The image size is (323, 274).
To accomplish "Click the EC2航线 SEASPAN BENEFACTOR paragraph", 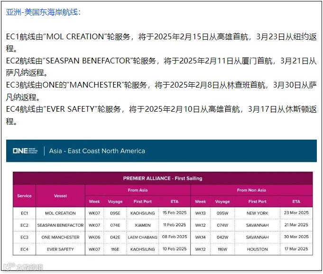I will (161, 67).
